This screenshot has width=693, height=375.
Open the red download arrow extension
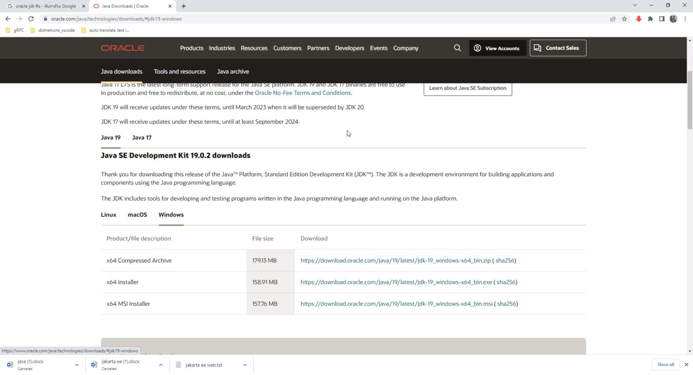(638, 19)
